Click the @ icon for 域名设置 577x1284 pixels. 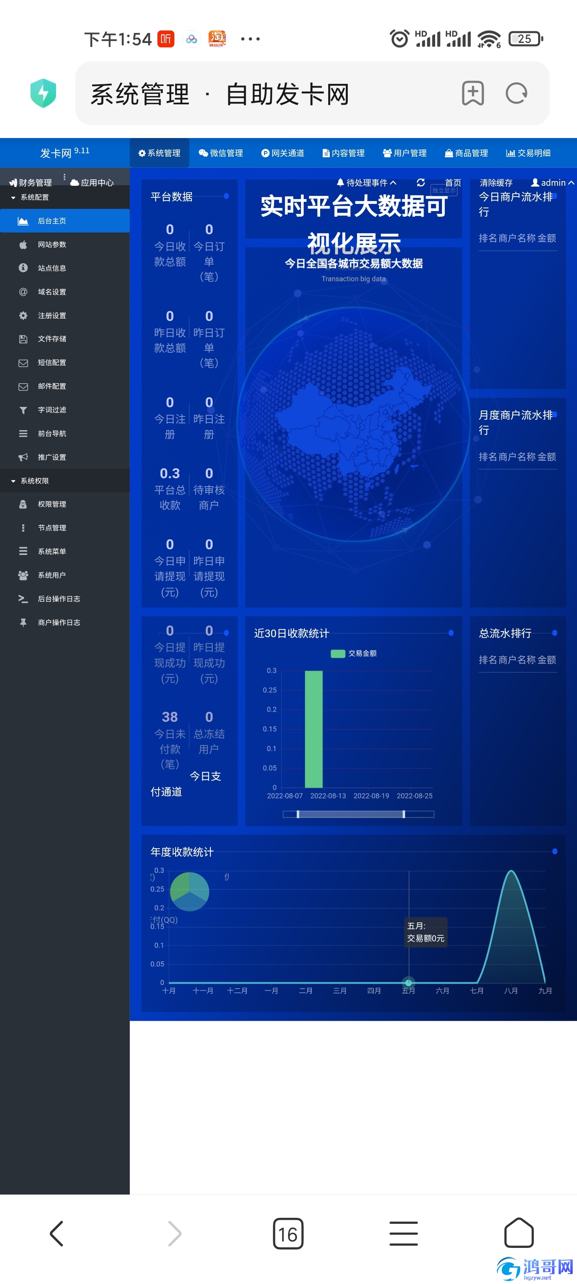point(23,292)
